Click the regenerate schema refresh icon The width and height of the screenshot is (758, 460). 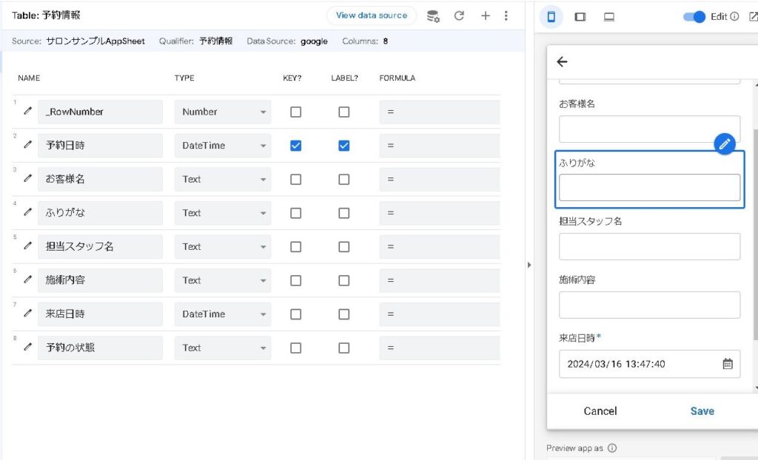pos(459,16)
